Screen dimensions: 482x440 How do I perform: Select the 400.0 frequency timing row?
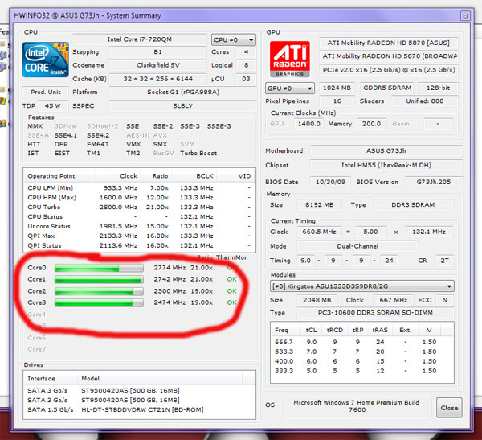[361, 361]
